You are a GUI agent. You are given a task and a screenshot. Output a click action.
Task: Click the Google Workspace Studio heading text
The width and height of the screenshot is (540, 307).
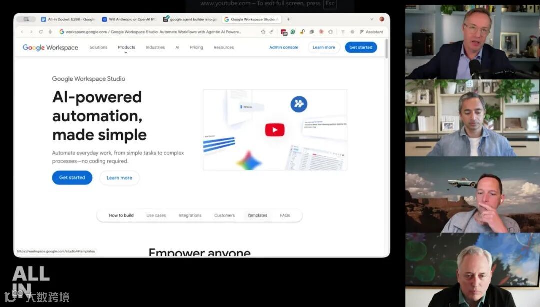tap(89, 79)
